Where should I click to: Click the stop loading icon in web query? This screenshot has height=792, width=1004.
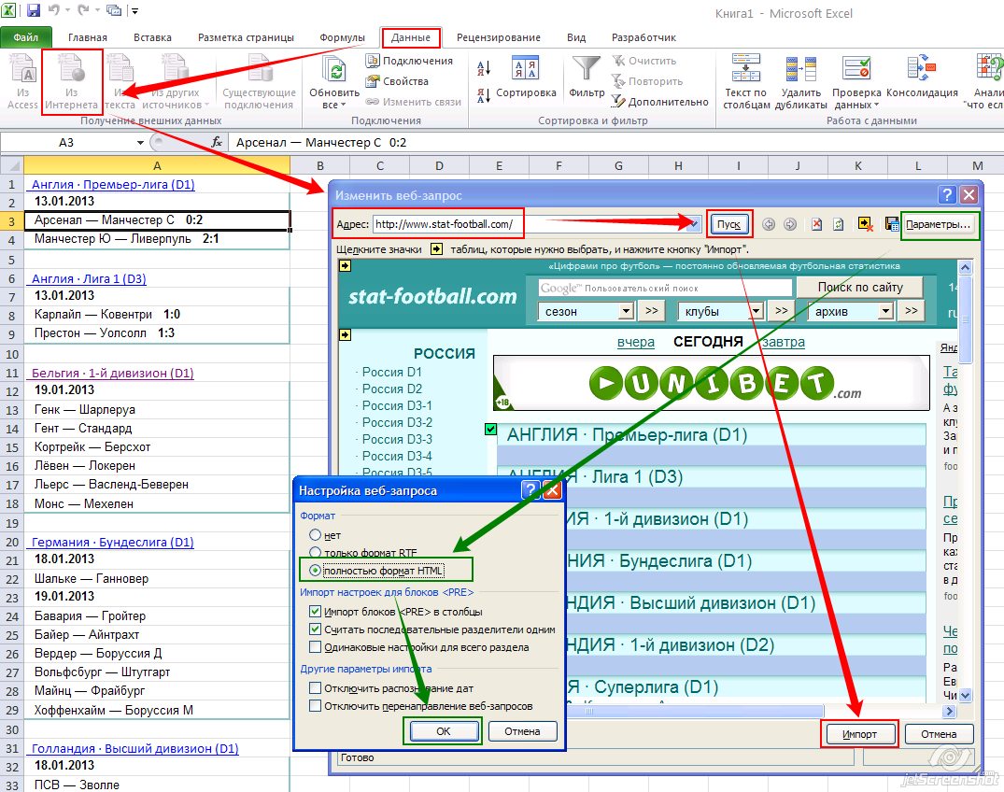click(x=816, y=224)
